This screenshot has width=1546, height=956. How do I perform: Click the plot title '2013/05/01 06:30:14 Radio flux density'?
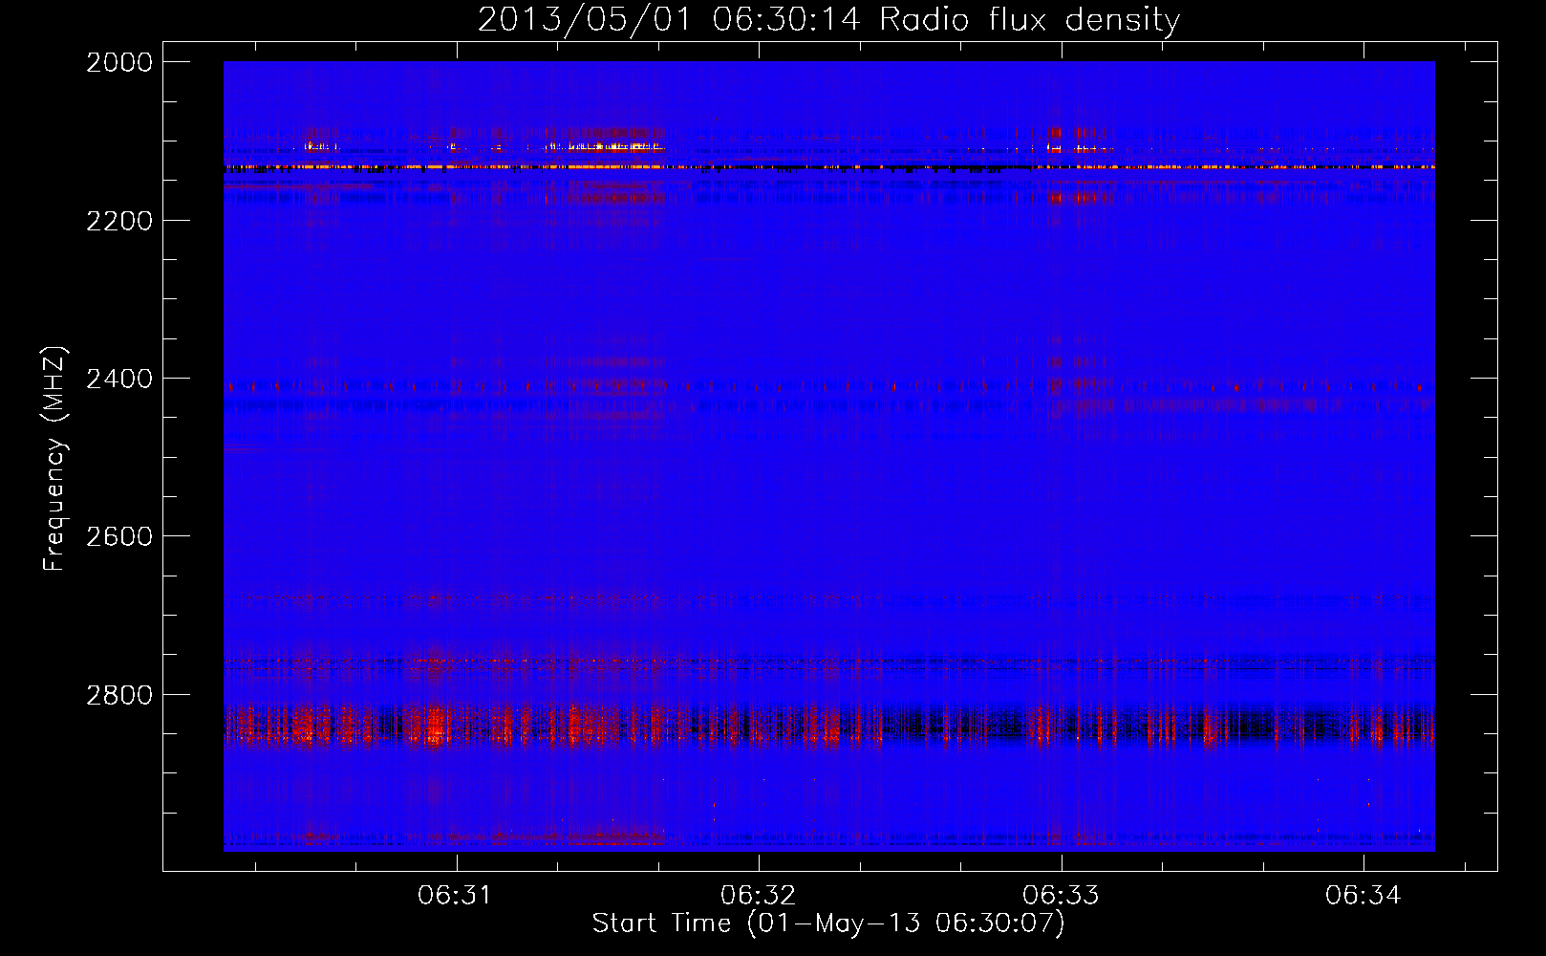pos(828,19)
